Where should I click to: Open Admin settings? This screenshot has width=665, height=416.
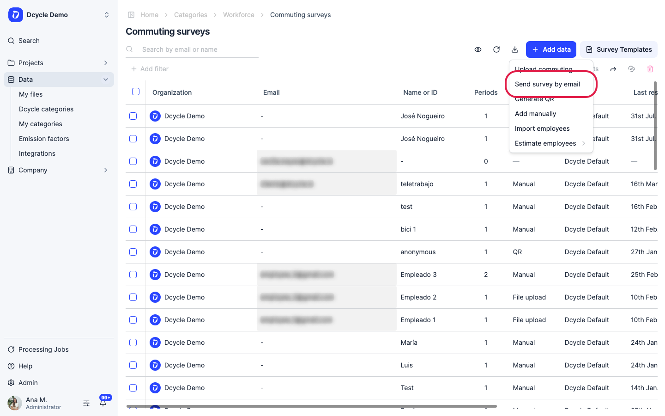[28, 383]
